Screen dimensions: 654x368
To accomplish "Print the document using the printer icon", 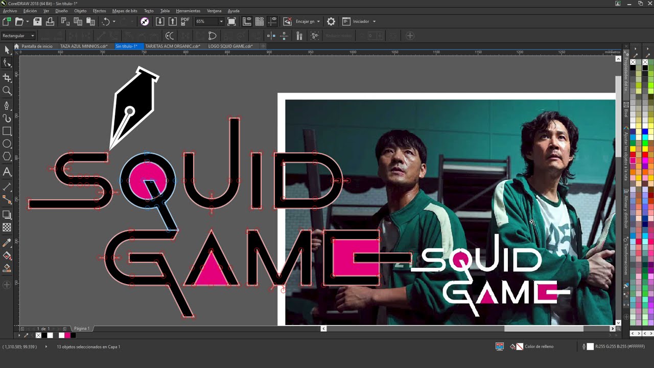I will (x=50, y=21).
